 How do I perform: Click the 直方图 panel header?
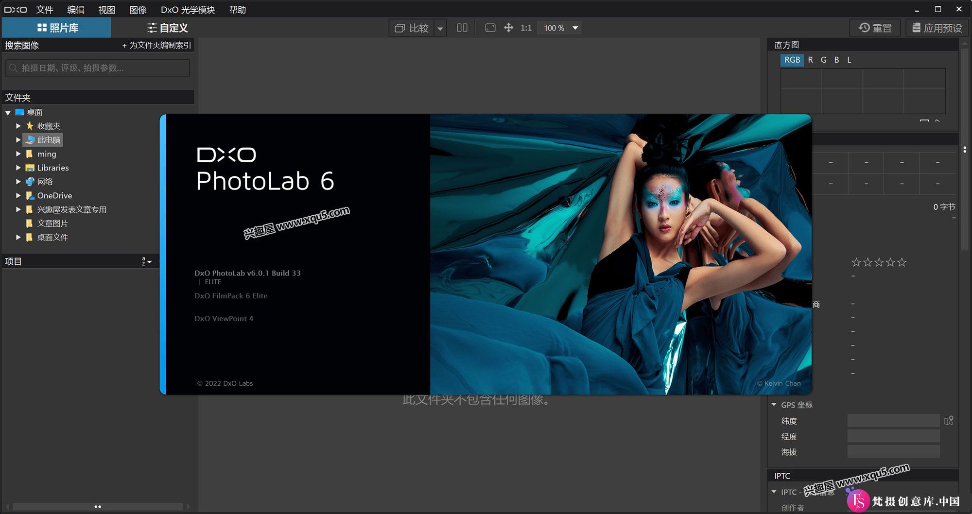pos(863,45)
